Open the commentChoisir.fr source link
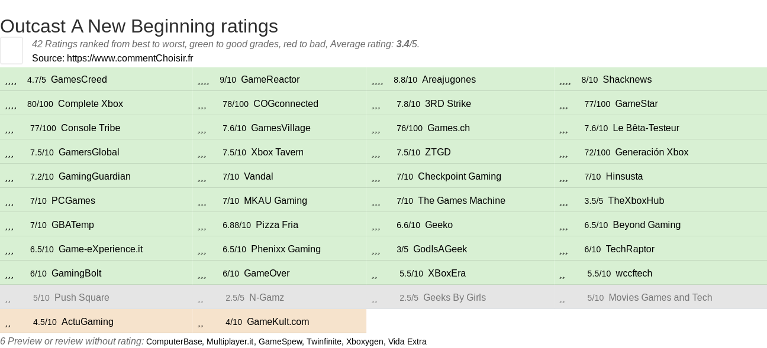The image size is (767, 348). click(x=130, y=58)
